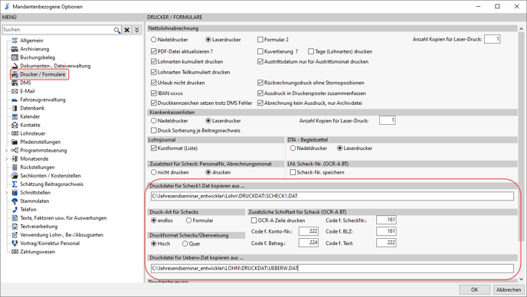527x297 pixels.
Task: Select Nadeldrucker for Krankenkassenlisten
Action: [x=154, y=121]
